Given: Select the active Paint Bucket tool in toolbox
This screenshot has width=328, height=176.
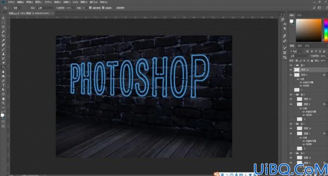Looking at the screenshot, I should (3, 67).
